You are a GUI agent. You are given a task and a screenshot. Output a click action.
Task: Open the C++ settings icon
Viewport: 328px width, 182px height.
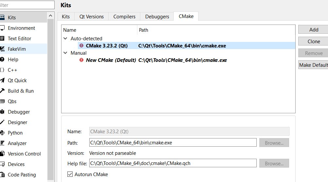click(2, 70)
